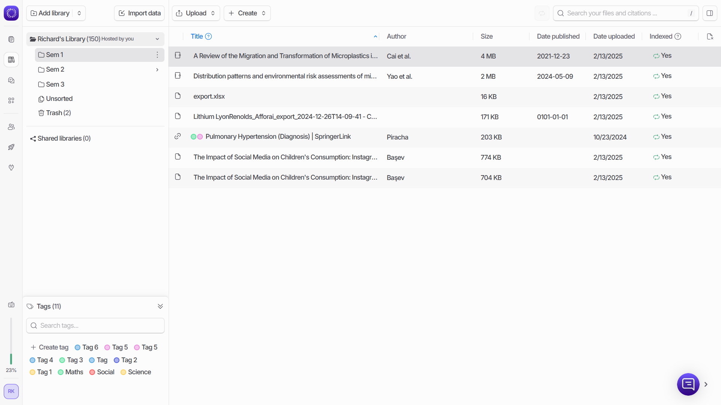Click the chat conversations sidebar icon
Screen dimensions: 721x405
click(11, 80)
